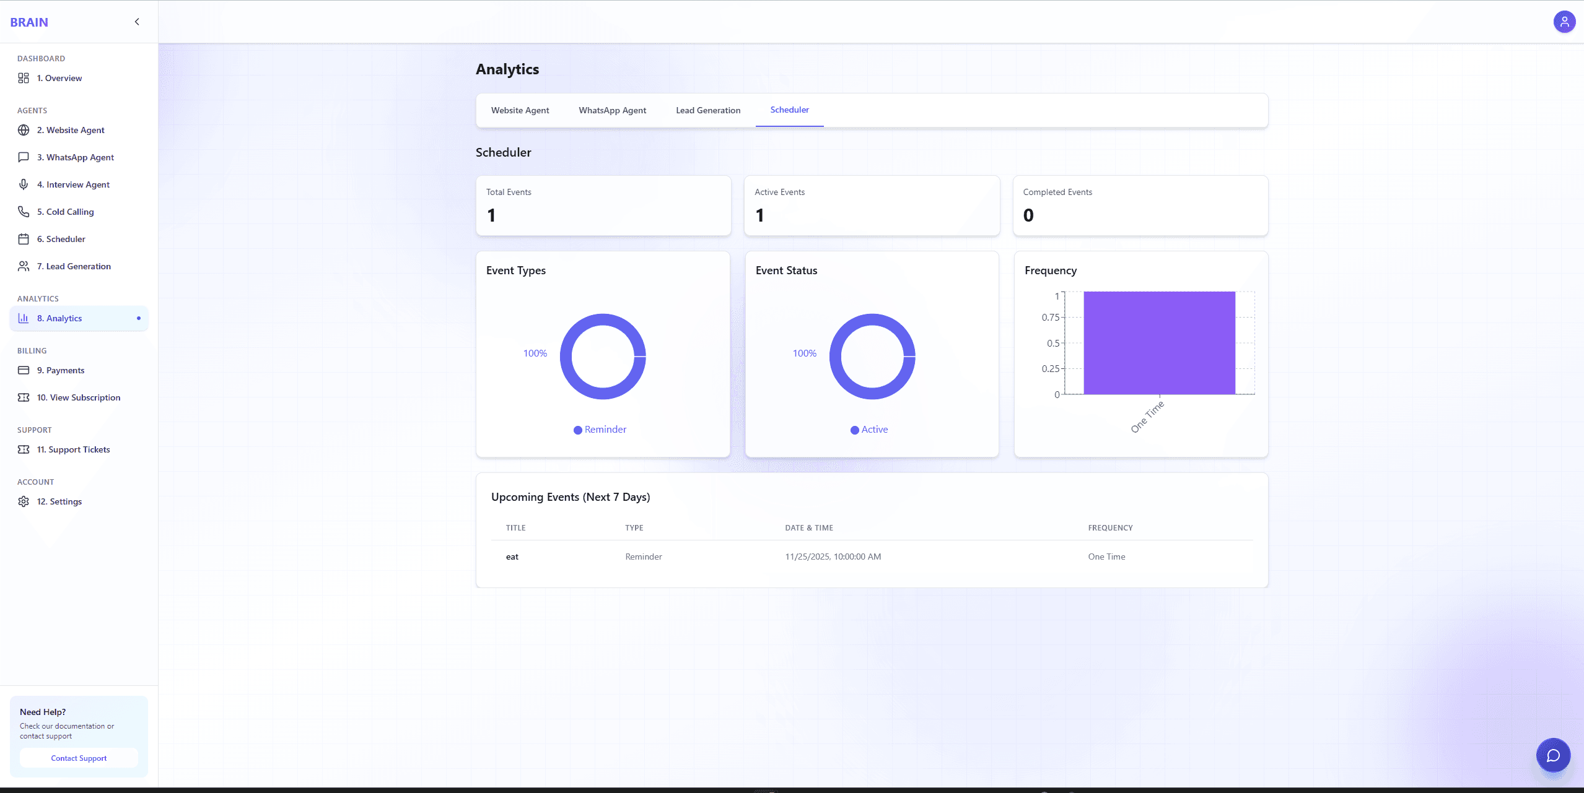This screenshot has width=1584, height=793.
Task: Click the Cold Calling phone icon
Action: (x=24, y=212)
